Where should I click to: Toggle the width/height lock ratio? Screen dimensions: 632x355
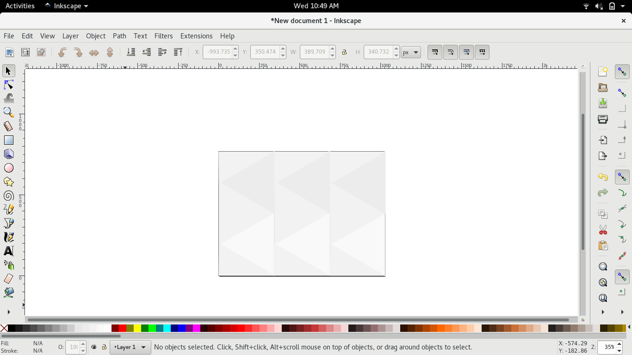pyautogui.click(x=344, y=52)
